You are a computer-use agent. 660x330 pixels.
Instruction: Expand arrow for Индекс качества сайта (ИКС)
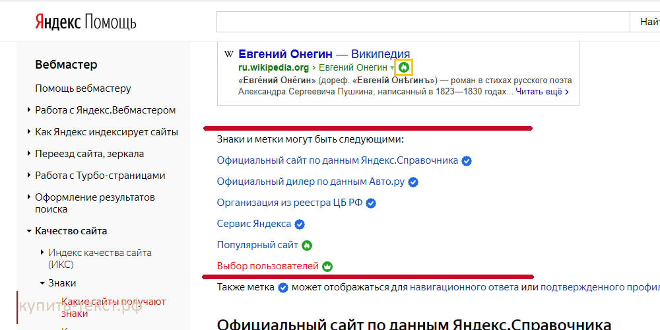click(42, 253)
